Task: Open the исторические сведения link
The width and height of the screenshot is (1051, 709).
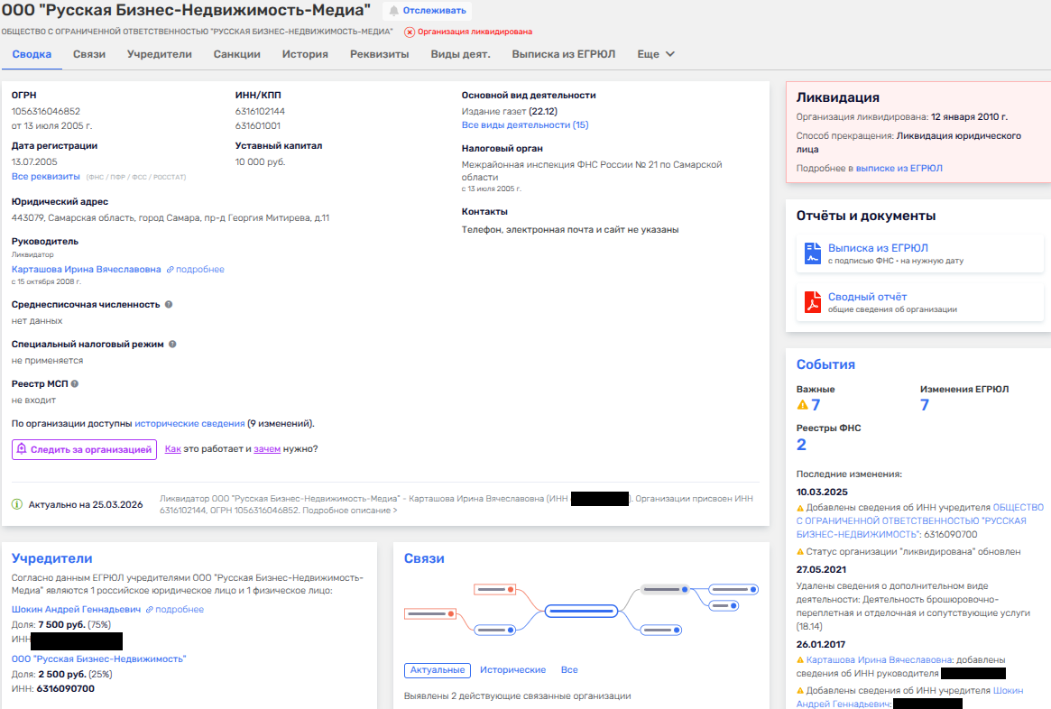Action: coord(189,423)
